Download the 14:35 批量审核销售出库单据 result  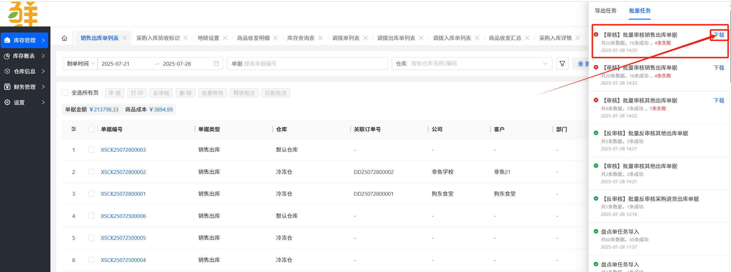pos(719,35)
